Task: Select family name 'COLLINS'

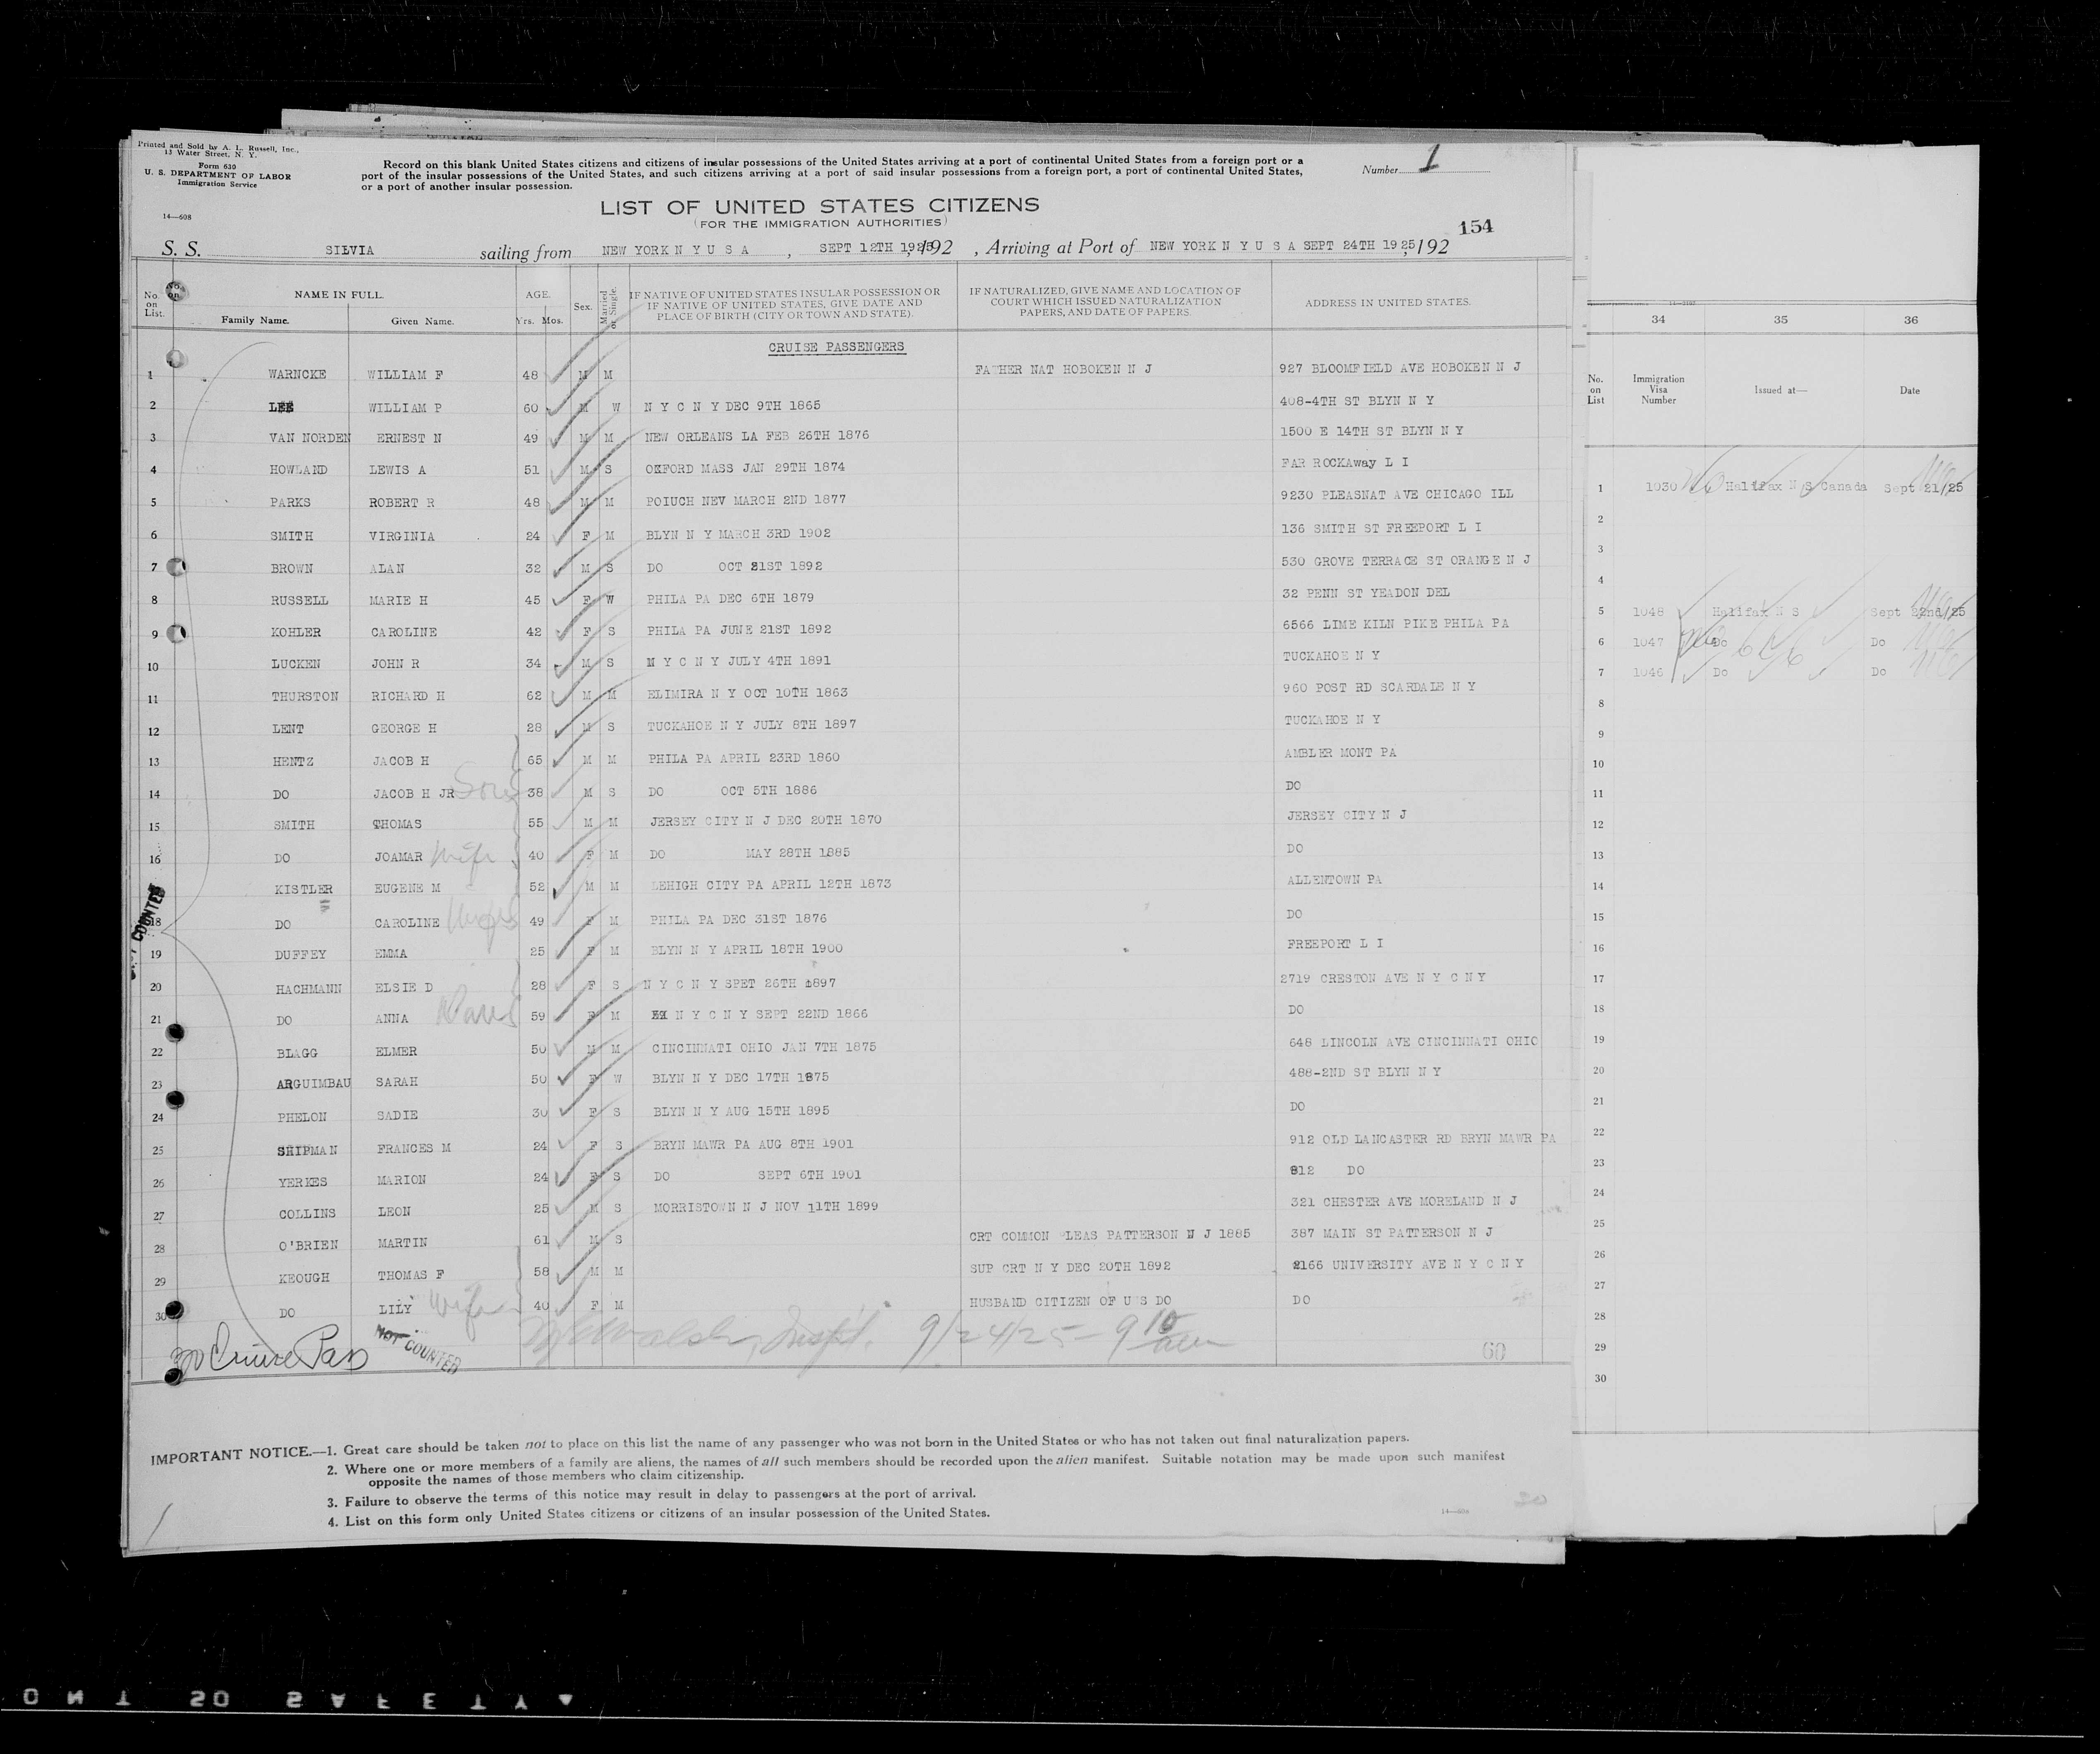Action: (x=307, y=1214)
